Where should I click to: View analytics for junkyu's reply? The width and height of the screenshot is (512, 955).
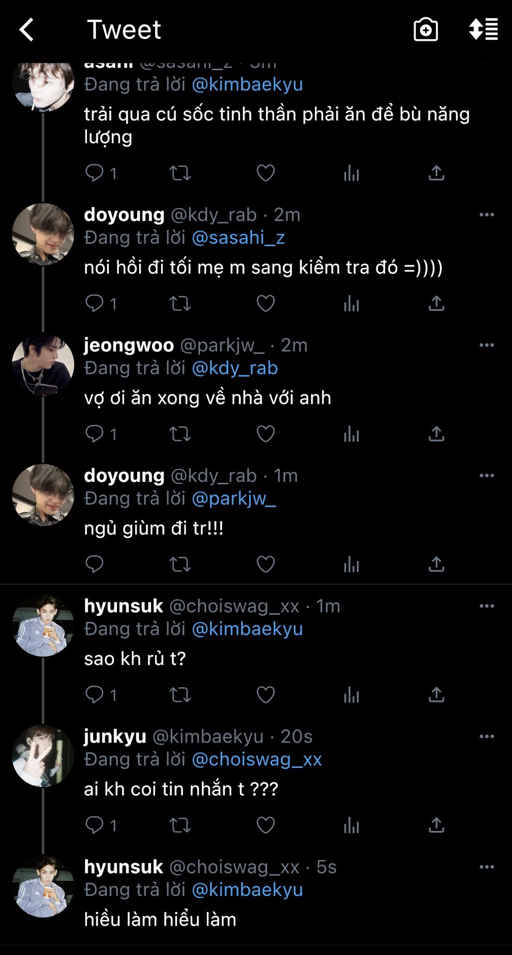point(351,825)
